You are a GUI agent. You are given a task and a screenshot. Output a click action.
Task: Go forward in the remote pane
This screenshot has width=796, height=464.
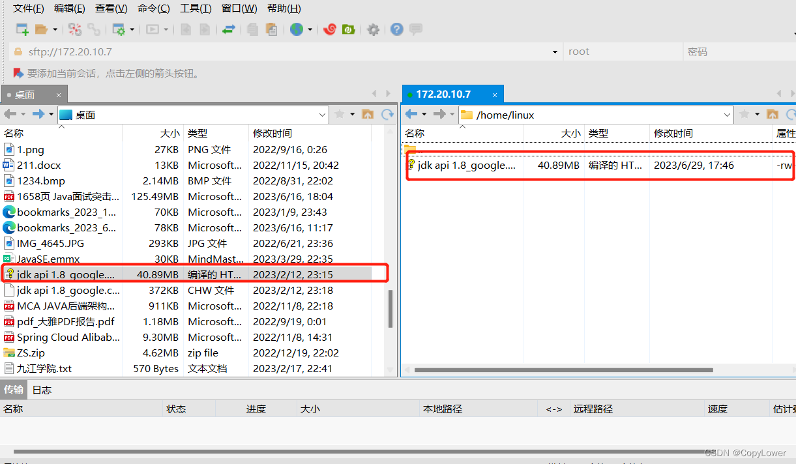(x=439, y=114)
